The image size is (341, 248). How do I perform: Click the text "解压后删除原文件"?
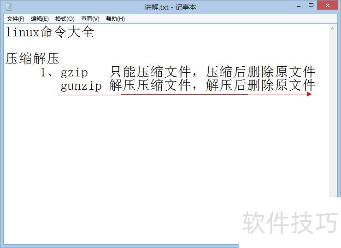coord(260,85)
